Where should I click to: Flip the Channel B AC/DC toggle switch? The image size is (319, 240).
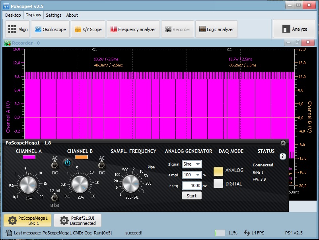coord(101,165)
